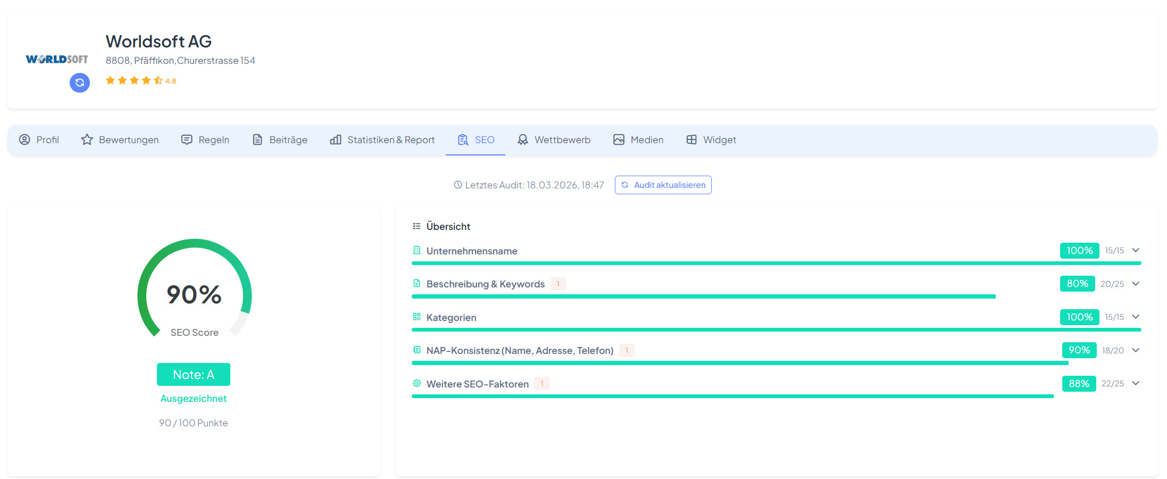Click the Regeln chat icon
The width and height of the screenshot is (1167, 479).
187,139
